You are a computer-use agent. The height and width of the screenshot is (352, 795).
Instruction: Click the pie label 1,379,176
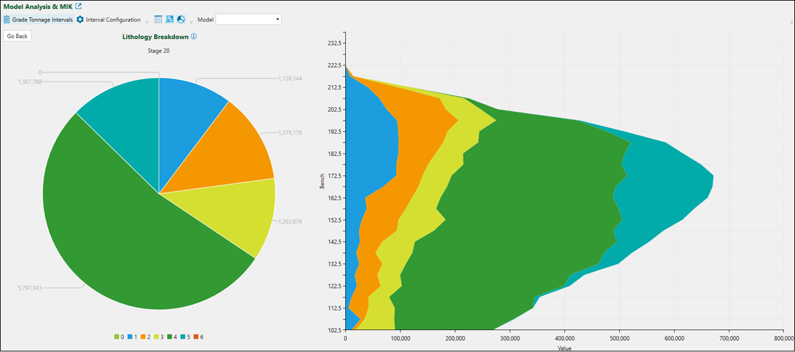(290, 133)
